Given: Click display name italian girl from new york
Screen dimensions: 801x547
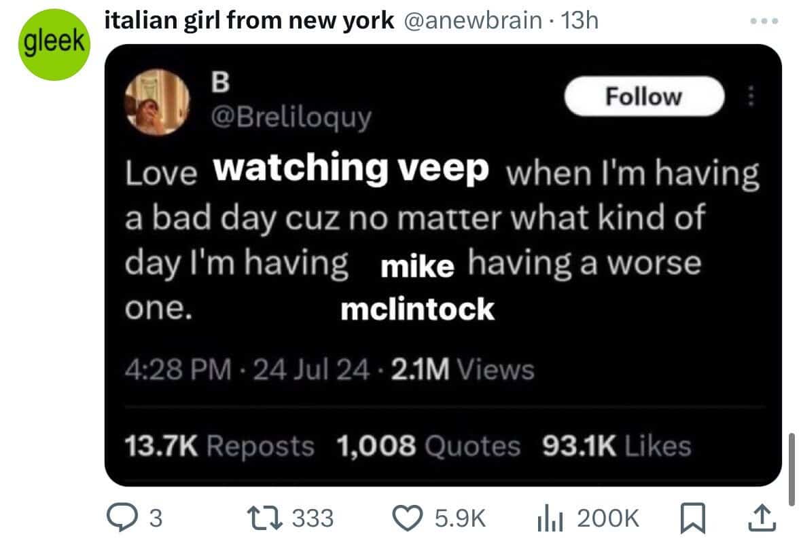Looking at the screenshot, I should (249, 21).
